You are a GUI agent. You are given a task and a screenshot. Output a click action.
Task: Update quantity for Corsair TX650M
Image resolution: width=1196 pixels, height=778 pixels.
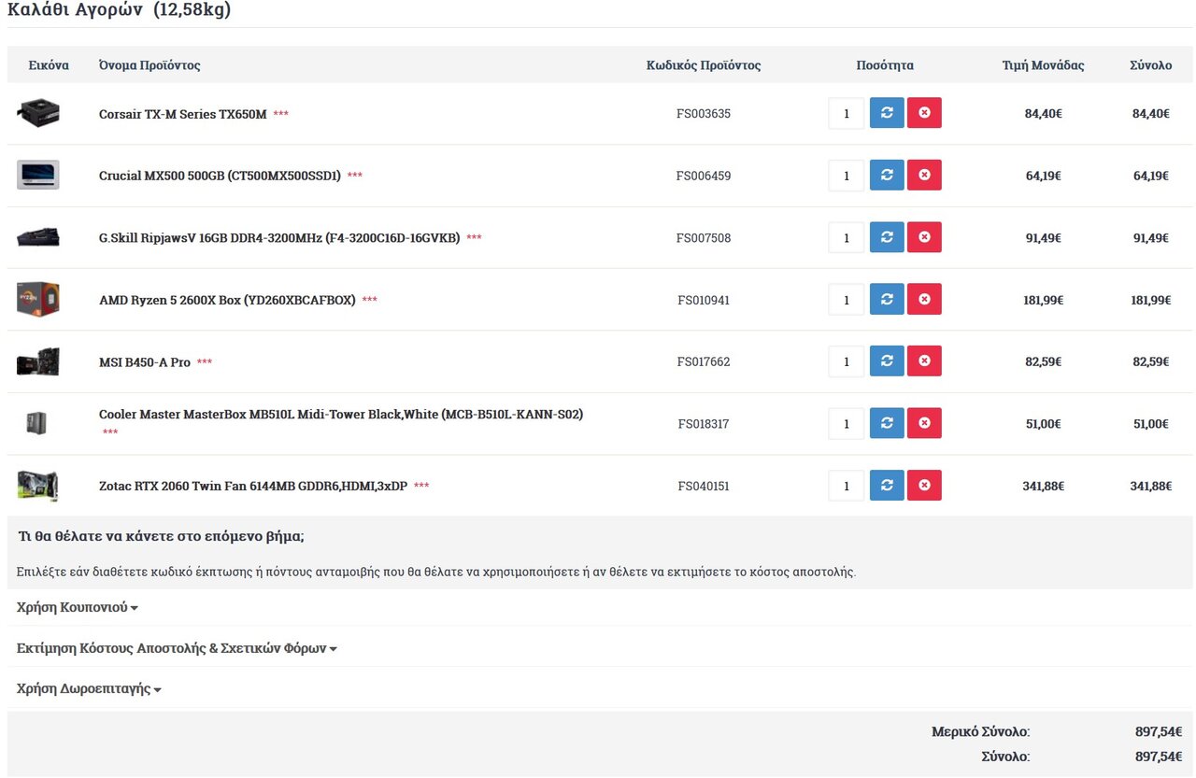[887, 113]
